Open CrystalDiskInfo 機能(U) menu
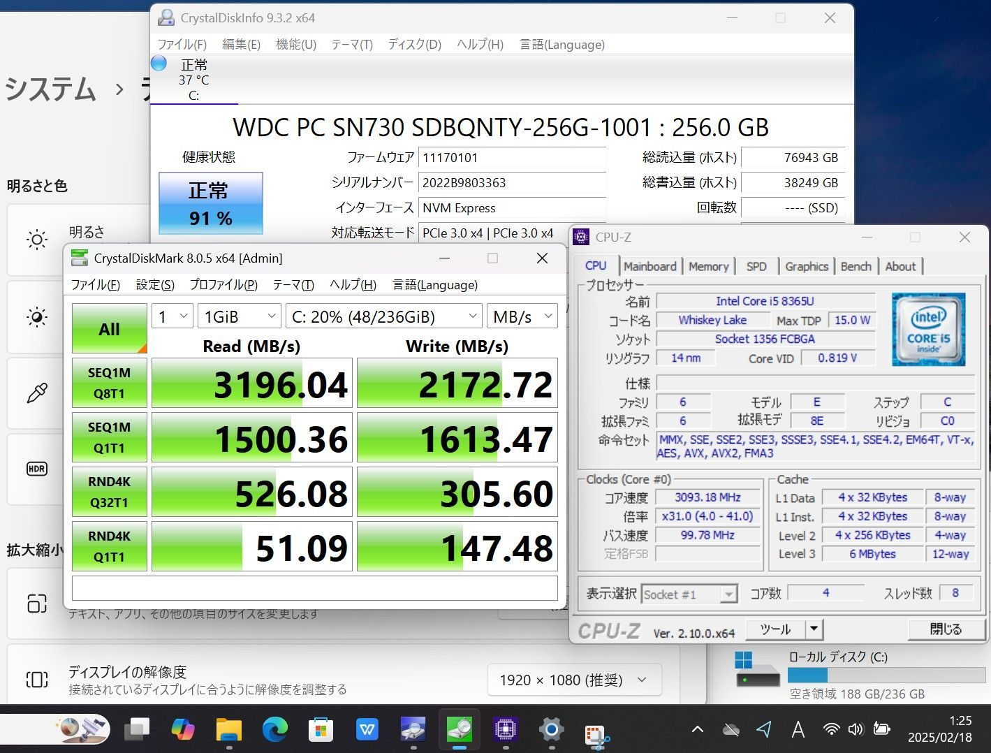 [296, 45]
